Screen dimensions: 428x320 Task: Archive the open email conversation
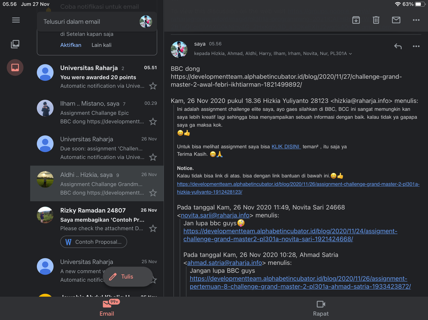click(356, 20)
